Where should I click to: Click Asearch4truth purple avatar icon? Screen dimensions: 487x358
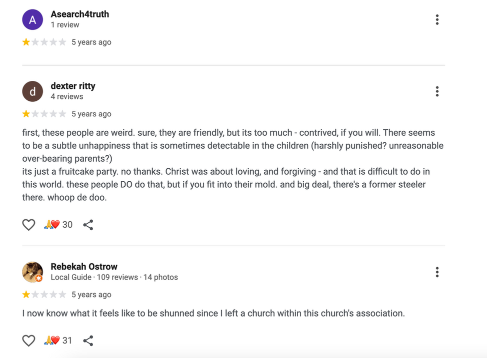(32, 20)
